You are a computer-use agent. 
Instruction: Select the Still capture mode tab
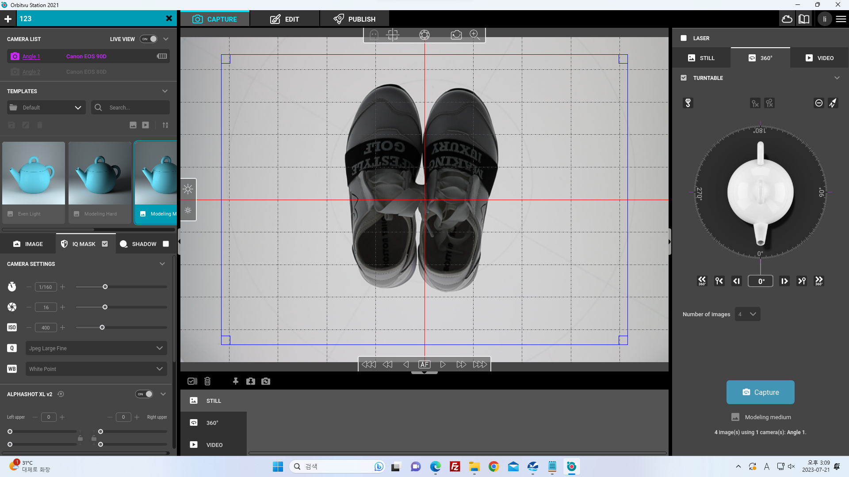coord(701,58)
